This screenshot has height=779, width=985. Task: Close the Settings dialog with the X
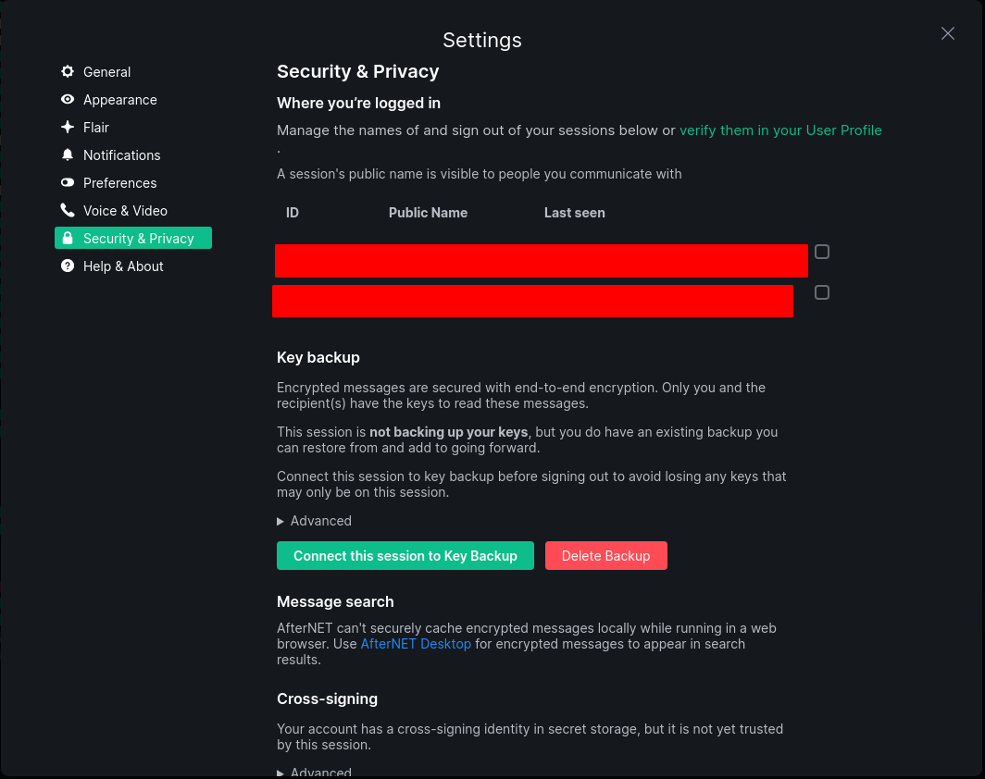click(x=947, y=33)
